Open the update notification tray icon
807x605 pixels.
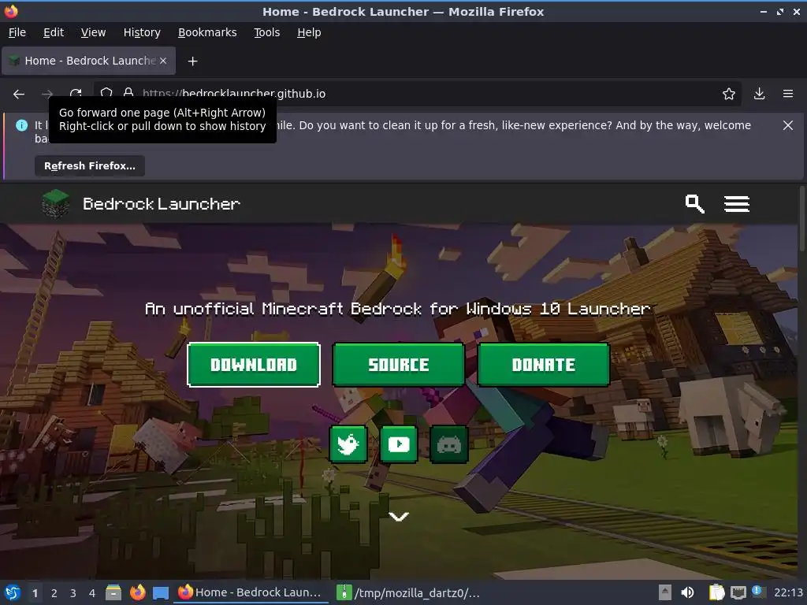757,591
